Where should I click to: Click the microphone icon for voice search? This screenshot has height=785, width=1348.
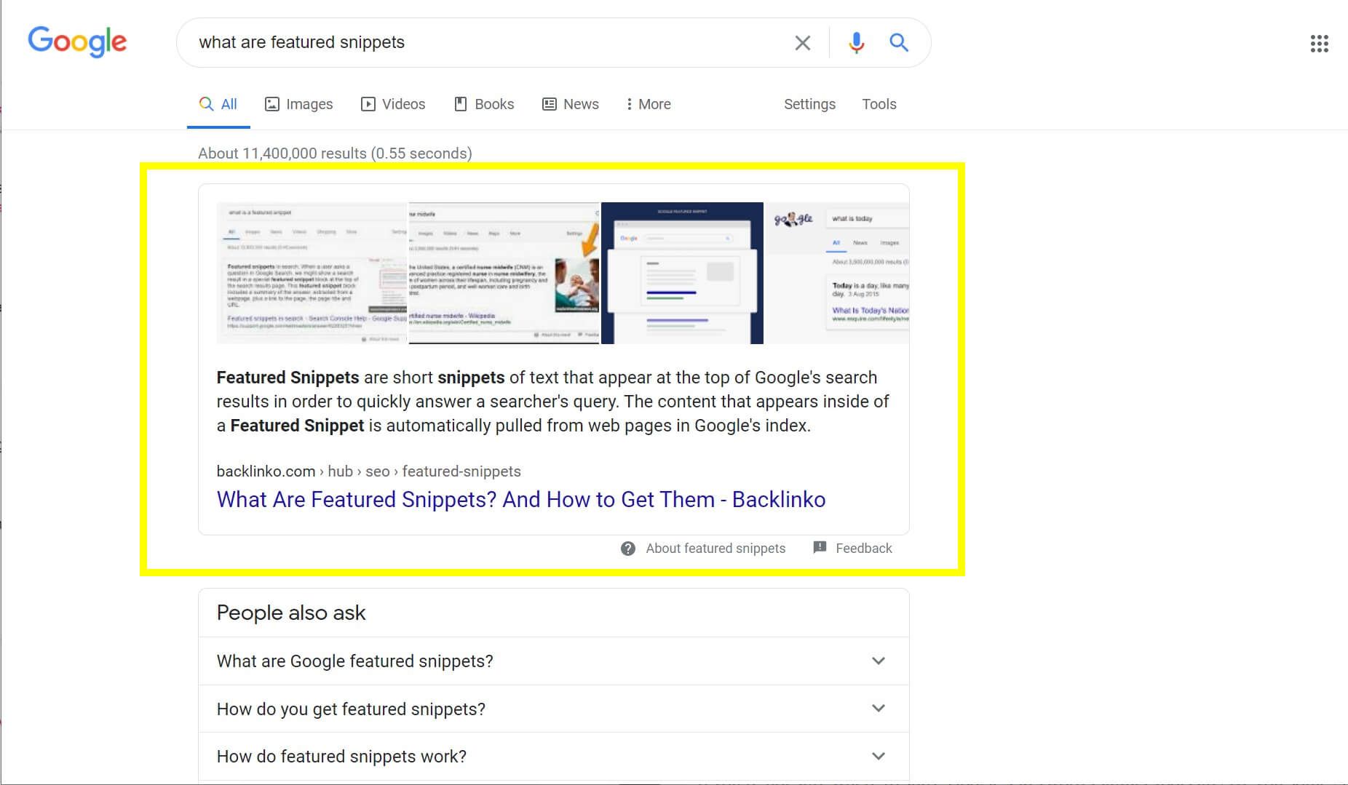(856, 42)
